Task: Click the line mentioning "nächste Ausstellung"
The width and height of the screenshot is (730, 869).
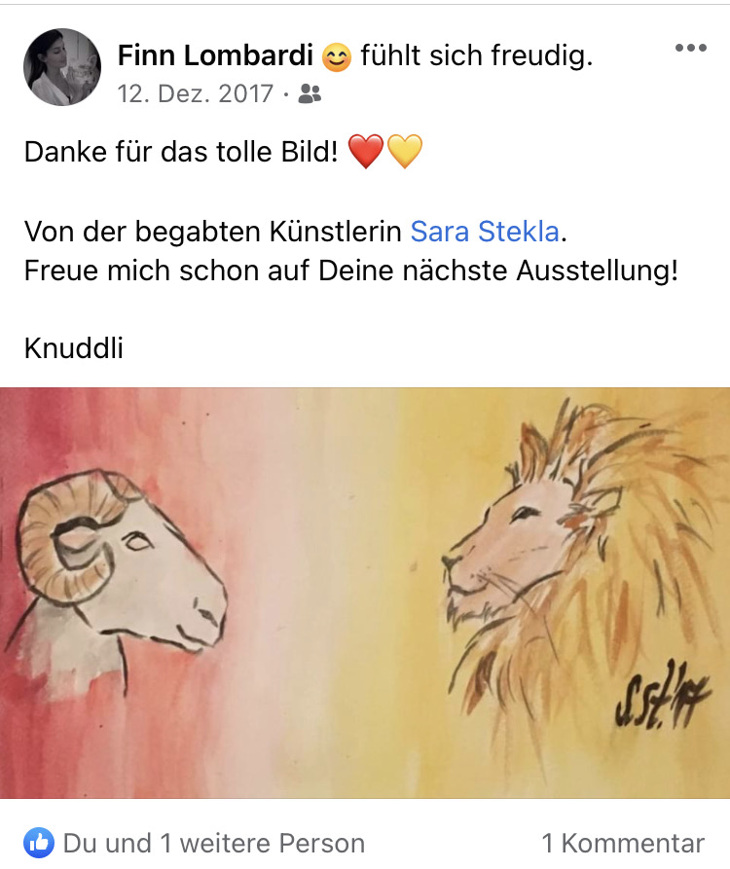Action: click(350, 271)
